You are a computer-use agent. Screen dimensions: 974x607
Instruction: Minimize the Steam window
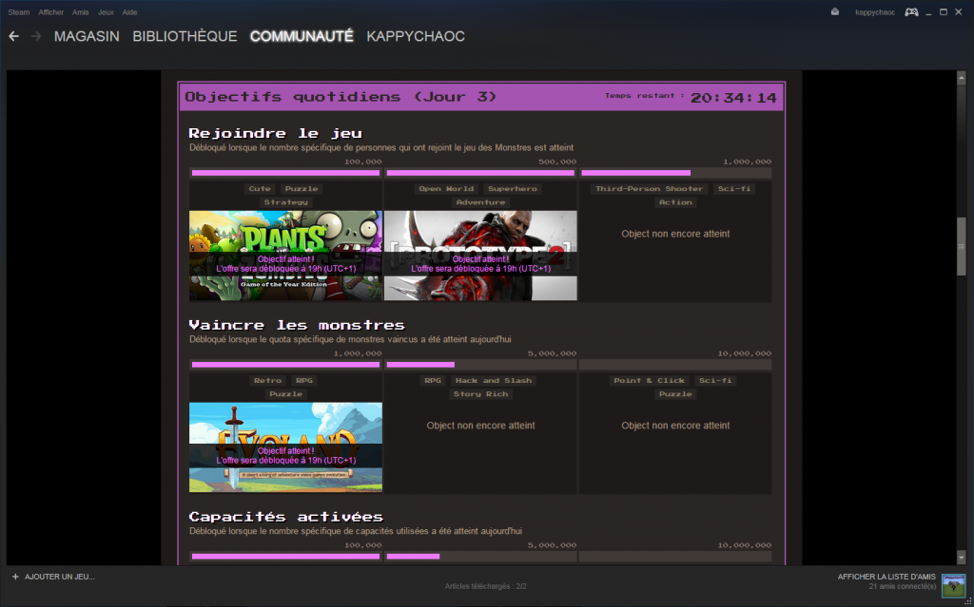click(x=927, y=12)
